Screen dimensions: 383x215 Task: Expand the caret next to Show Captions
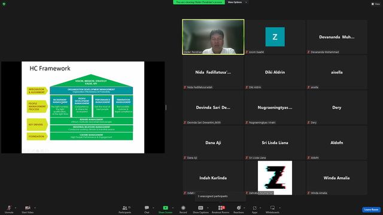click(208, 208)
